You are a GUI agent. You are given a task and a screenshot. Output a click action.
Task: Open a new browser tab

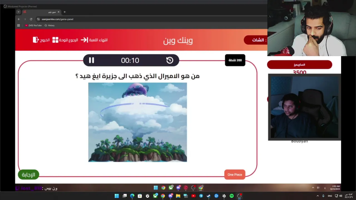[x=65, y=12]
